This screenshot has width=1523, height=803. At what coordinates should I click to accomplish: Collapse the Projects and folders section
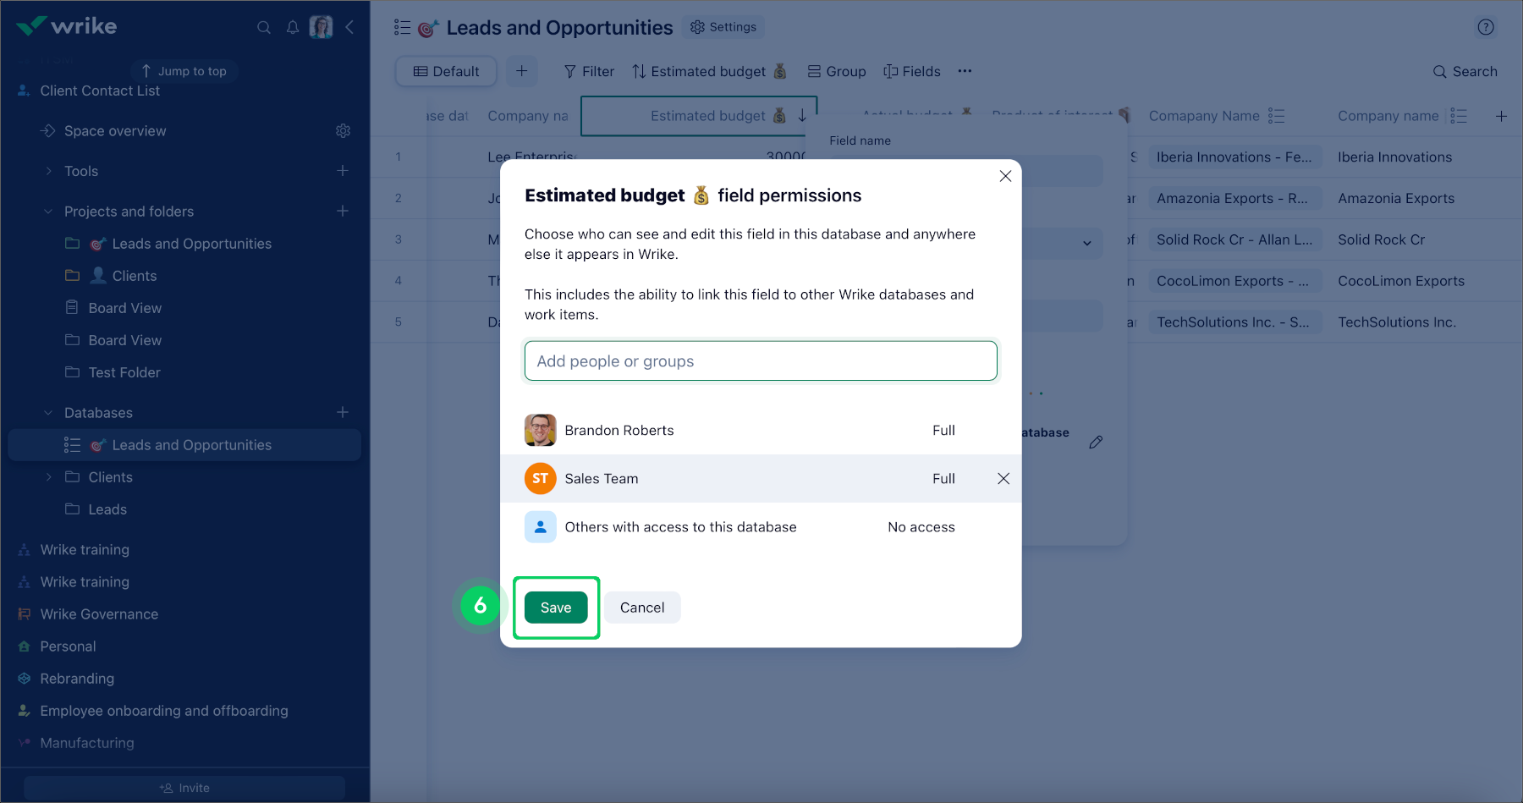48,212
